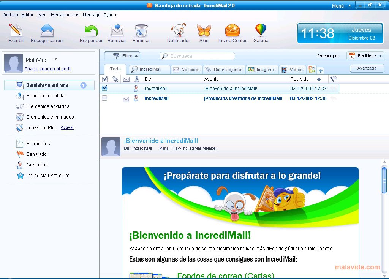Screen dimensions: 389x279
Task: Expand the Filtro dropdown
Action: tap(122, 56)
